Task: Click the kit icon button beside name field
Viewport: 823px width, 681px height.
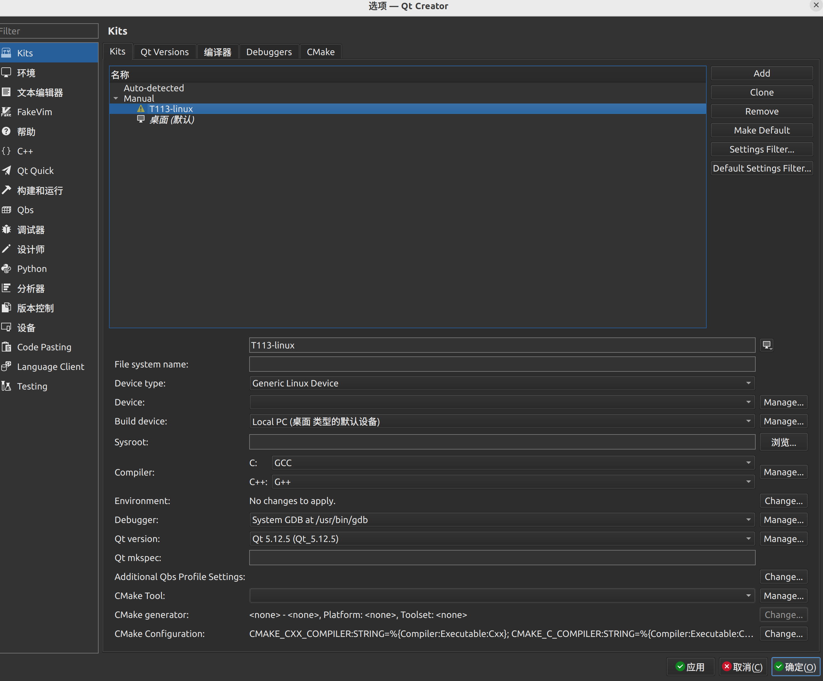Action: [767, 345]
